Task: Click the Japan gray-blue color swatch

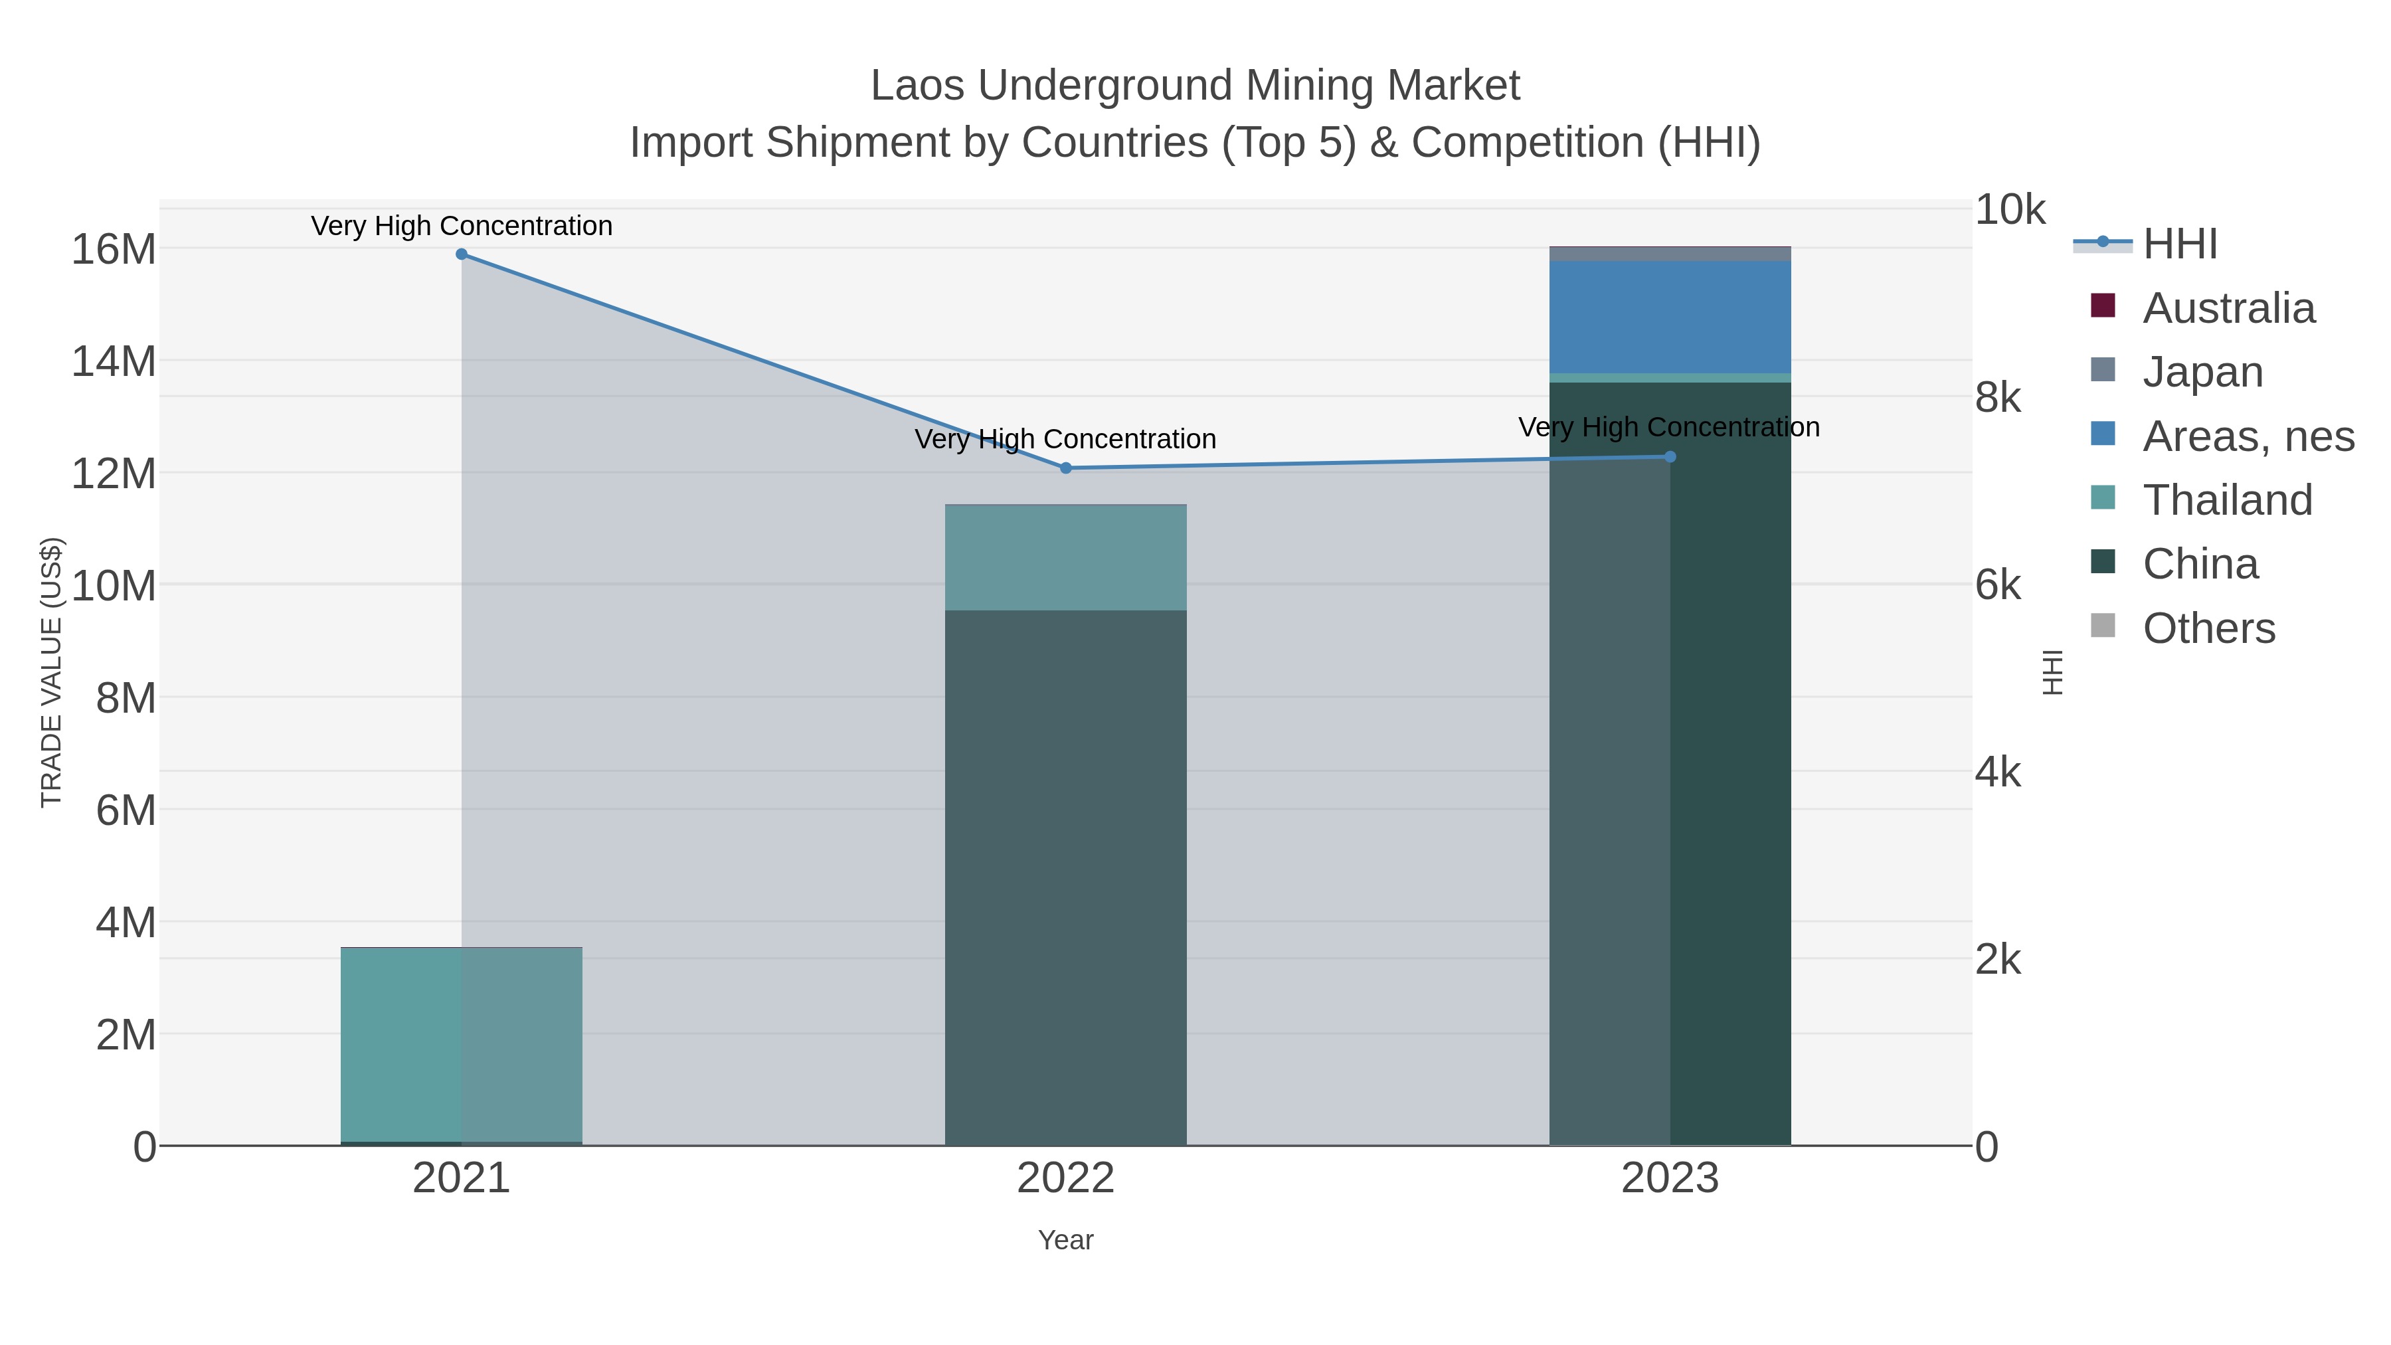Action: pyautogui.click(x=2103, y=369)
